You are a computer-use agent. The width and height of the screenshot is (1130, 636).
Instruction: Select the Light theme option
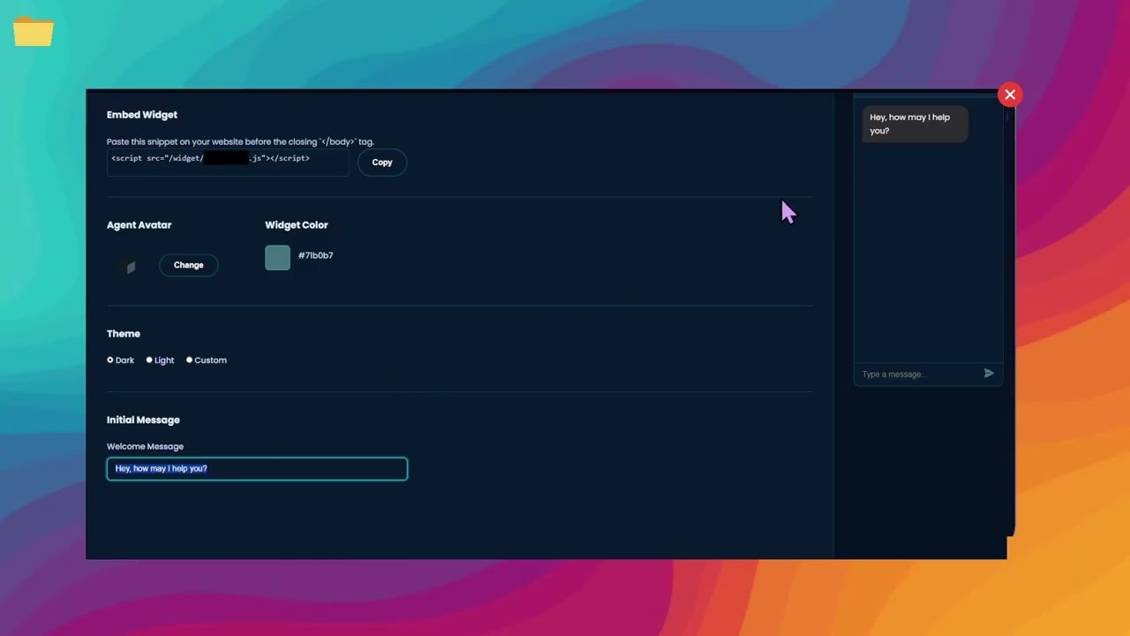click(149, 360)
